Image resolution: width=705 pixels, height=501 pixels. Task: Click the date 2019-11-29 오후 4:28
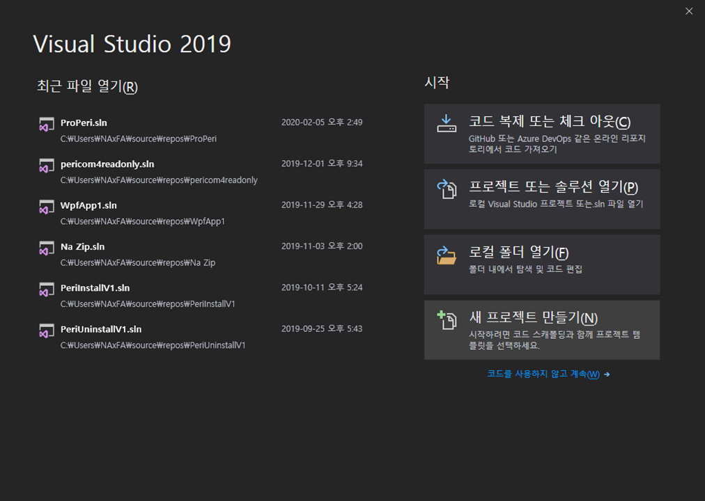click(322, 205)
